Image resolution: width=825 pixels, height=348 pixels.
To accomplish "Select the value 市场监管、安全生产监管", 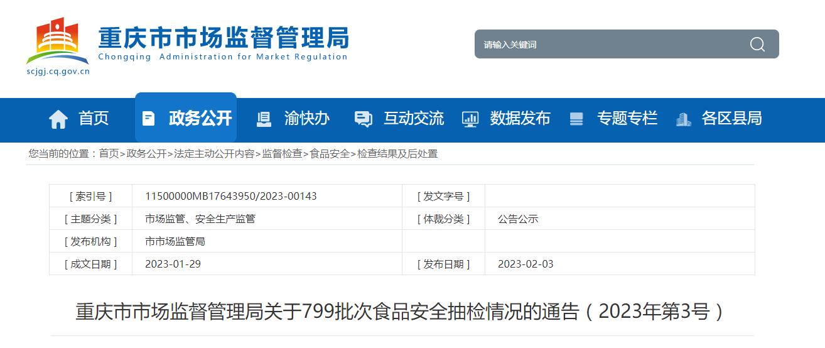I will 200,219.
